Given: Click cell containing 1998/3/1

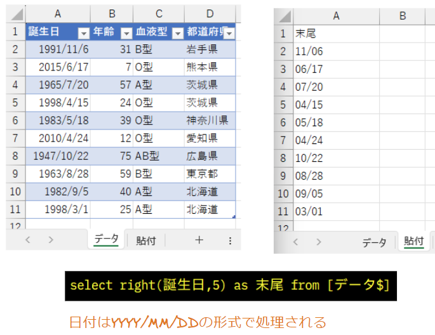Looking at the screenshot, I should [x=58, y=209].
